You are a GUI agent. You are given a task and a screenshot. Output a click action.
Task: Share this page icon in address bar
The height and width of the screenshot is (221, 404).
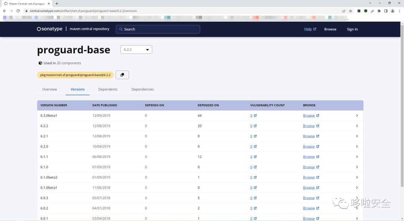point(344,11)
